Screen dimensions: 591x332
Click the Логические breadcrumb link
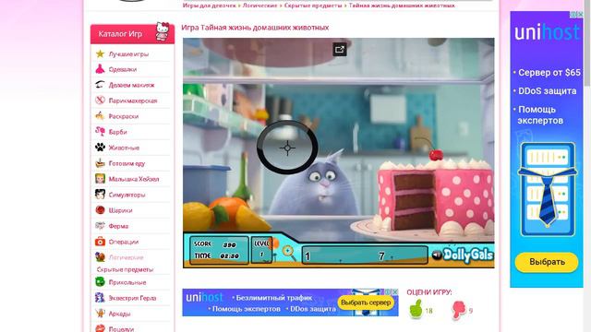pyautogui.click(x=259, y=6)
